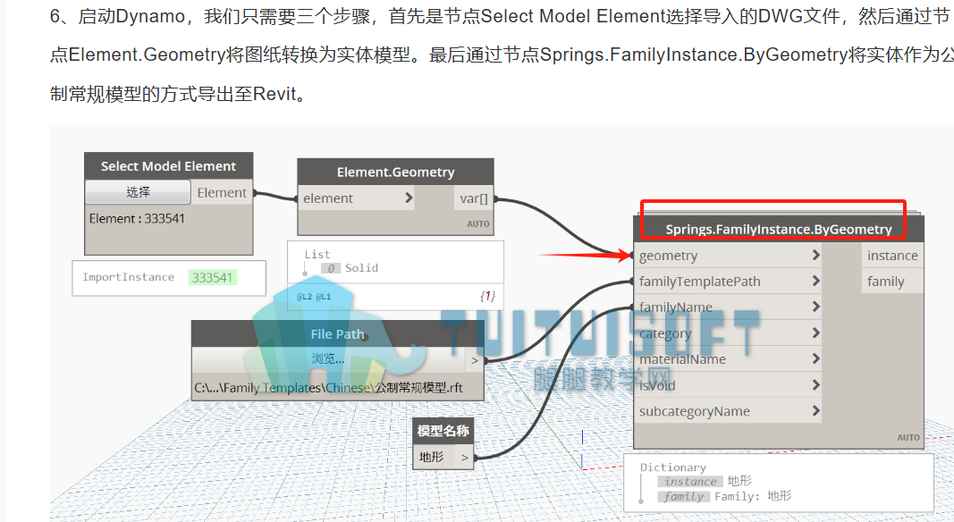Click the subcategoryName input chevron on Springs node
The image size is (954, 522).
tap(815, 410)
